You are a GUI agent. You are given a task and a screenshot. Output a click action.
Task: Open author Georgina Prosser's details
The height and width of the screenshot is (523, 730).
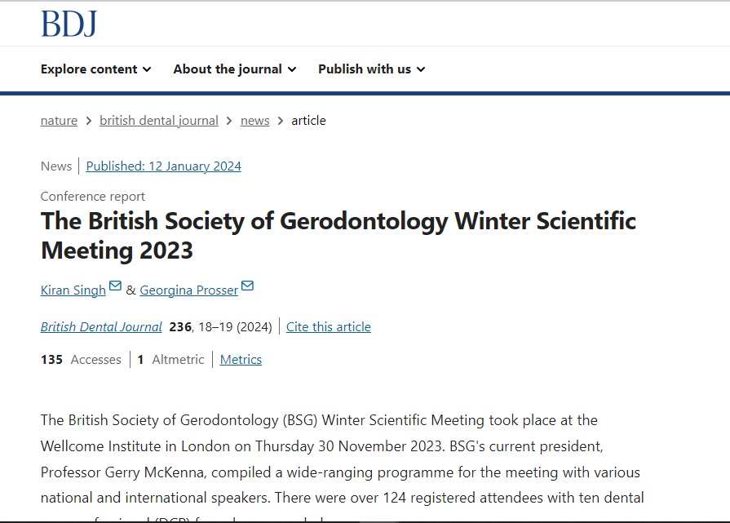188,290
